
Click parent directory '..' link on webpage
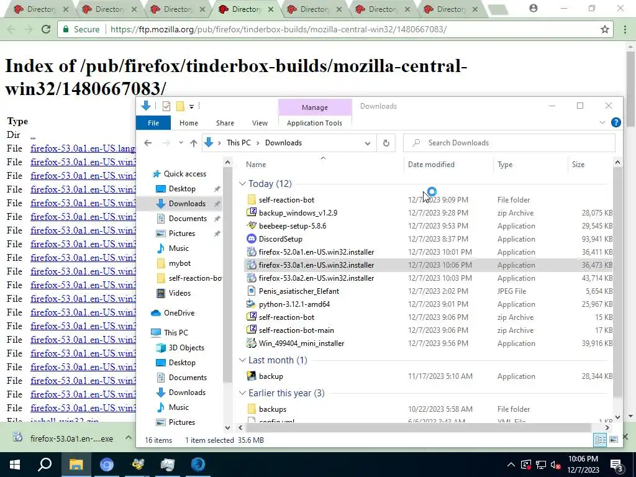(33, 135)
